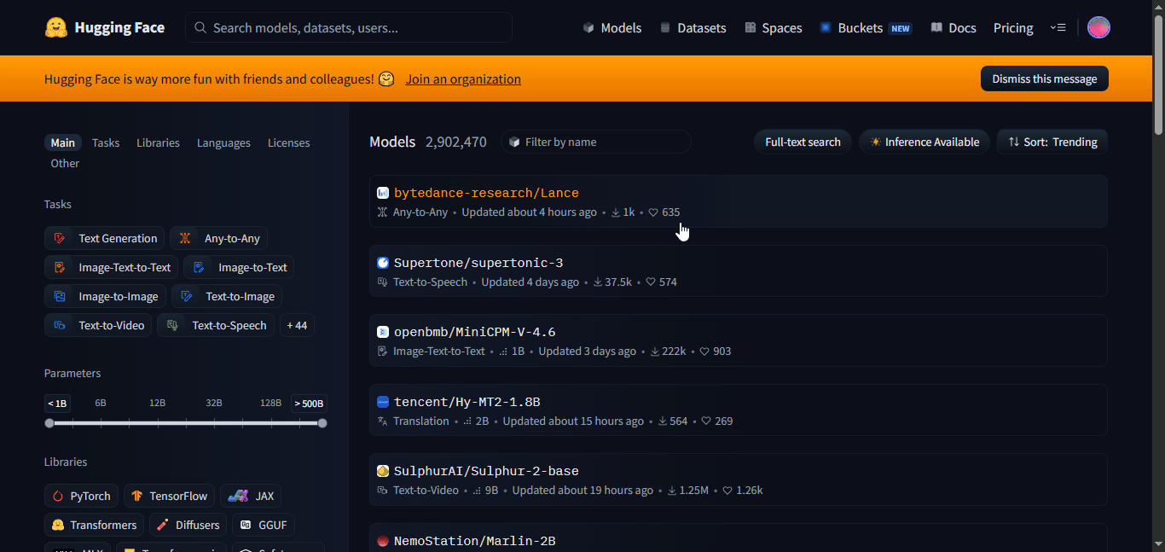This screenshot has width=1165, height=552.
Task: Select the Text Generation task filter
Action: [104, 238]
